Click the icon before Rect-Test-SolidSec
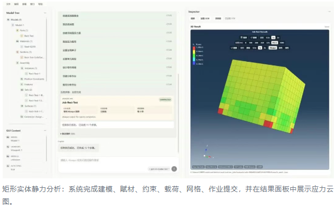This screenshot has width=336, height=210. pos(22,58)
